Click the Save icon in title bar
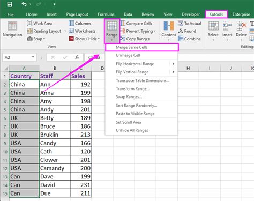 click(10, 4)
